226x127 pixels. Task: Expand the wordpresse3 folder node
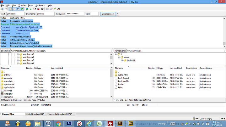click(18, 60)
